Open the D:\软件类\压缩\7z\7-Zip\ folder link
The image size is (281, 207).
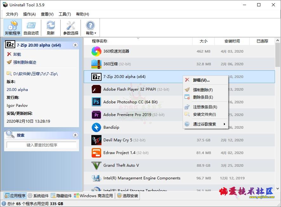(x=32, y=74)
